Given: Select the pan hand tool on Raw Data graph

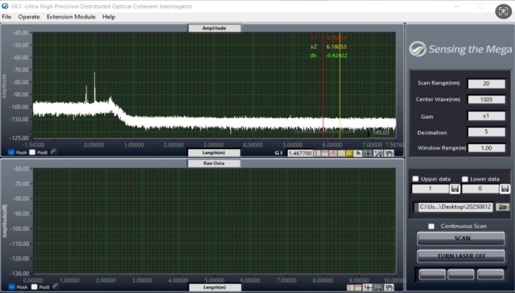Looking at the screenshot, I should tap(389, 287).
